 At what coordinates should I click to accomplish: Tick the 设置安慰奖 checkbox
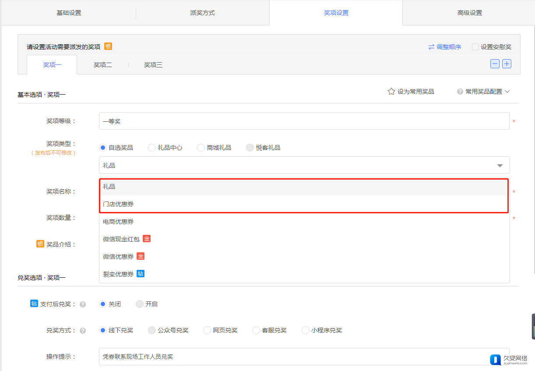click(475, 47)
